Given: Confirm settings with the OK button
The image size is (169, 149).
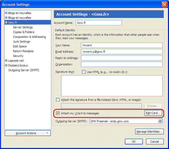Looking at the screenshot, I should pyautogui.click(x=134, y=142).
